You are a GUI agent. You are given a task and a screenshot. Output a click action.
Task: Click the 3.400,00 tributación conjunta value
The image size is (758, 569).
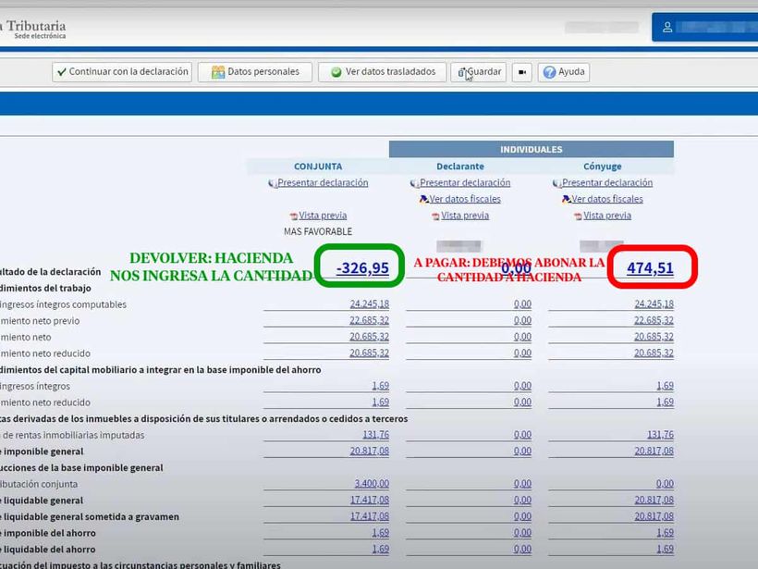pyautogui.click(x=372, y=483)
